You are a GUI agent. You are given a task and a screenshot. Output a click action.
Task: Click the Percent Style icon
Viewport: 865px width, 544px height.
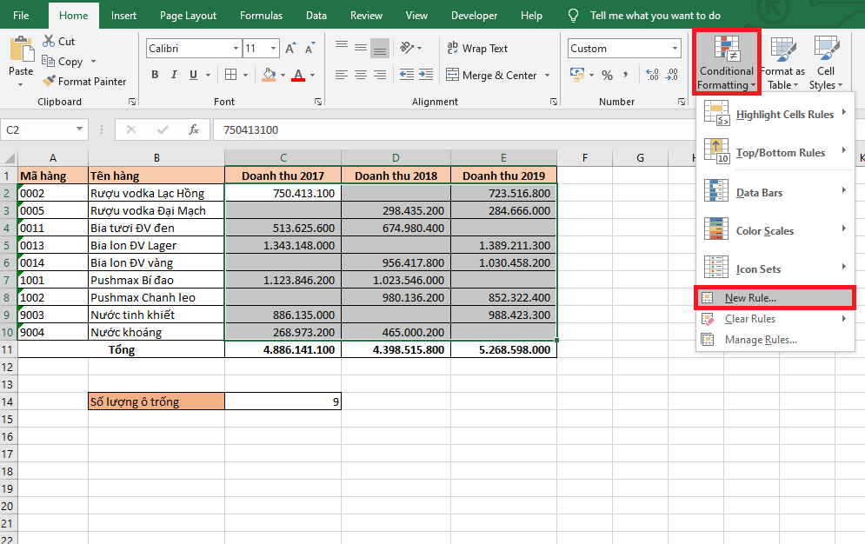click(607, 75)
